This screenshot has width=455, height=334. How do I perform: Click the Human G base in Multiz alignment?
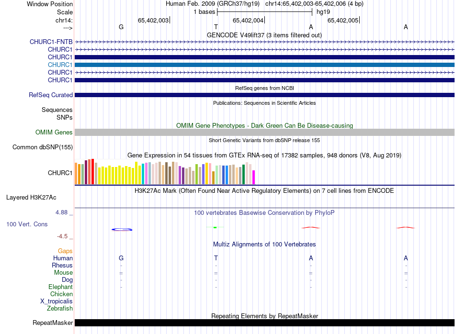click(x=121, y=258)
